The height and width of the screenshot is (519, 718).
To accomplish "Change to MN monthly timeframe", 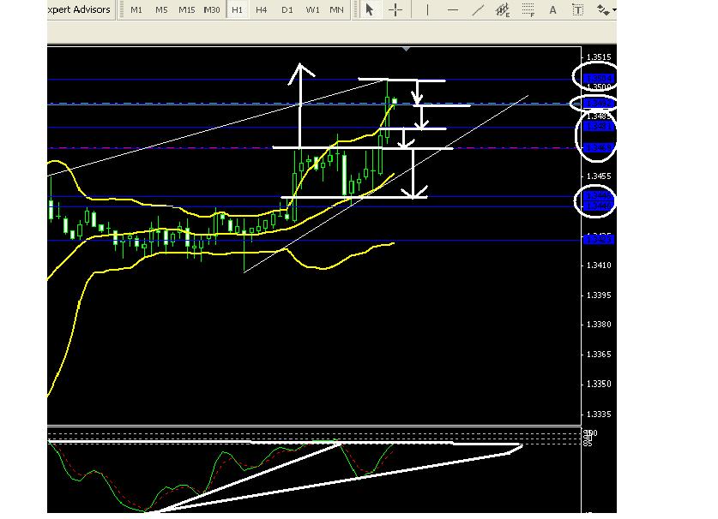I will (337, 10).
